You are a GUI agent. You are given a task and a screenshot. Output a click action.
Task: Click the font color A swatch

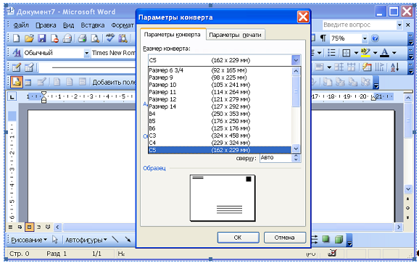point(384,53)
